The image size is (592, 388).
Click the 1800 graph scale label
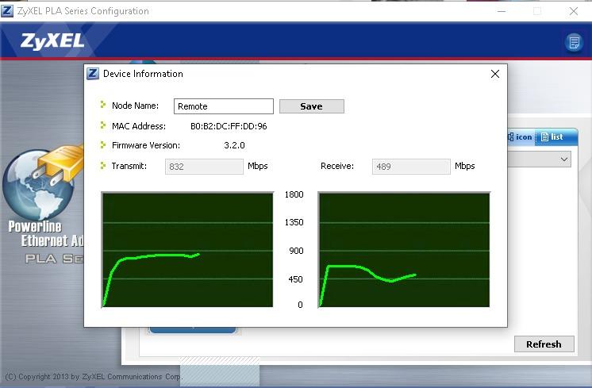tap(294, 194)
